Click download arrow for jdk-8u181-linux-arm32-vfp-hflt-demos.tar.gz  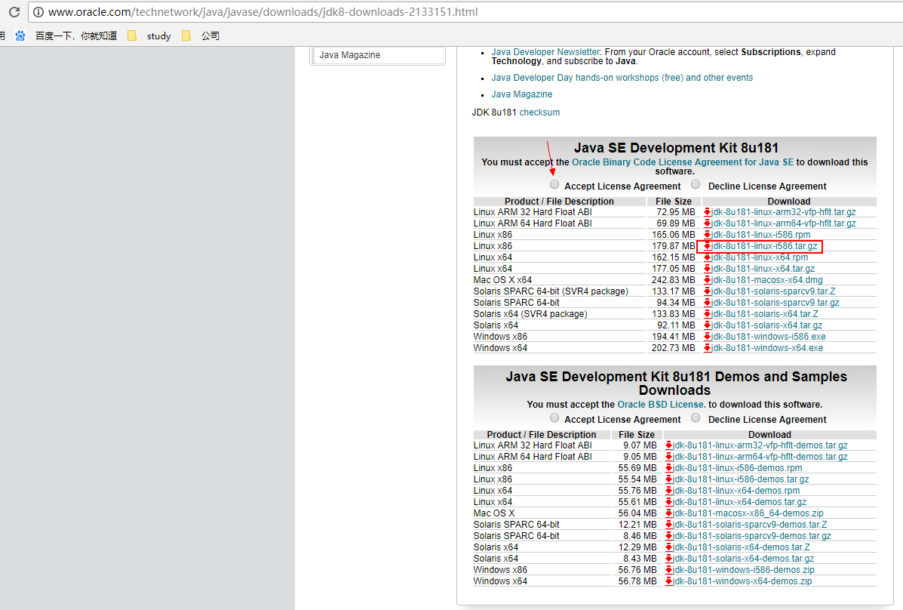(x=668, y=445)
